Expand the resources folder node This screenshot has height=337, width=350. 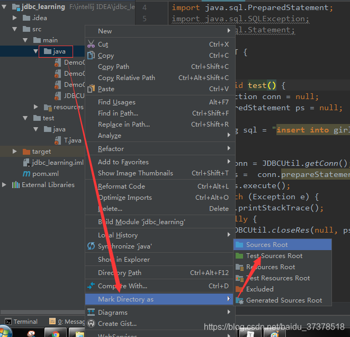click(36, 107)
